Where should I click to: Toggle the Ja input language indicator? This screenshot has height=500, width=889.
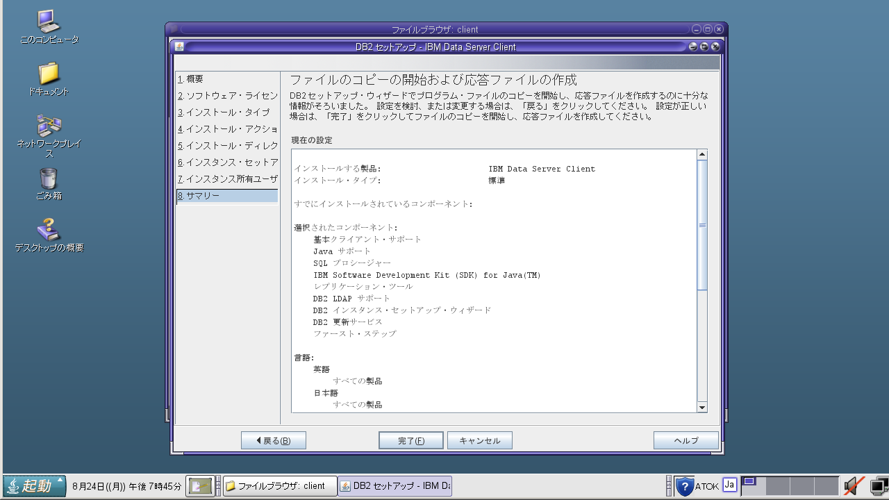point(729,485)
